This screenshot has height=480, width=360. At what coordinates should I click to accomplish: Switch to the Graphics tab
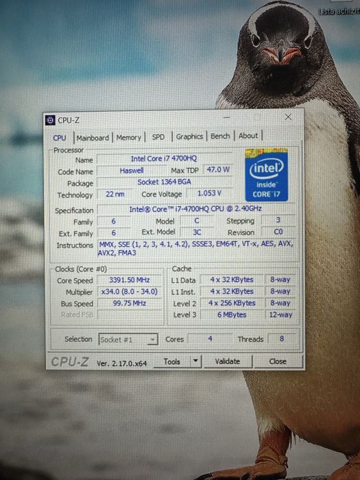189,136
